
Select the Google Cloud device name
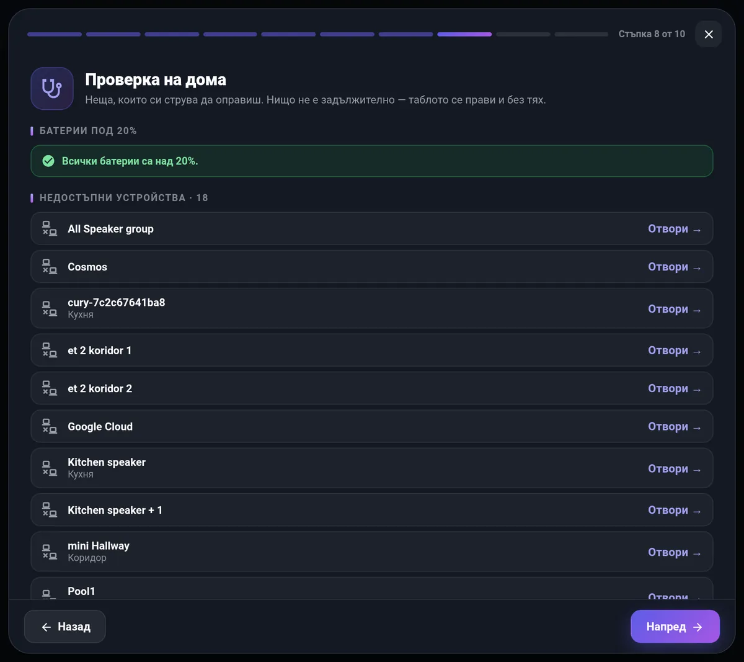click(x=100, y=427)
